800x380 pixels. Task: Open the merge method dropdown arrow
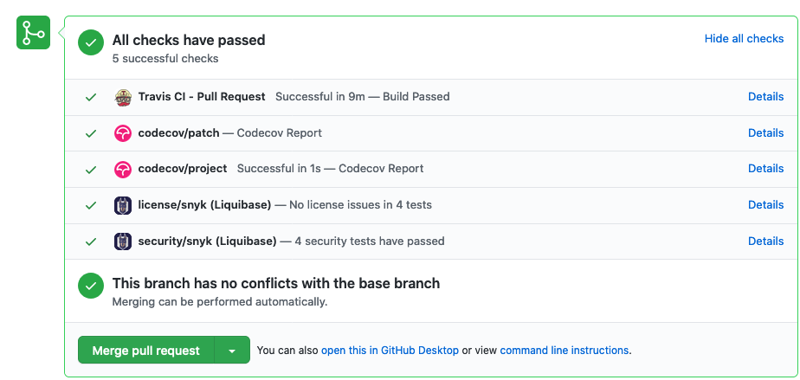232,350
